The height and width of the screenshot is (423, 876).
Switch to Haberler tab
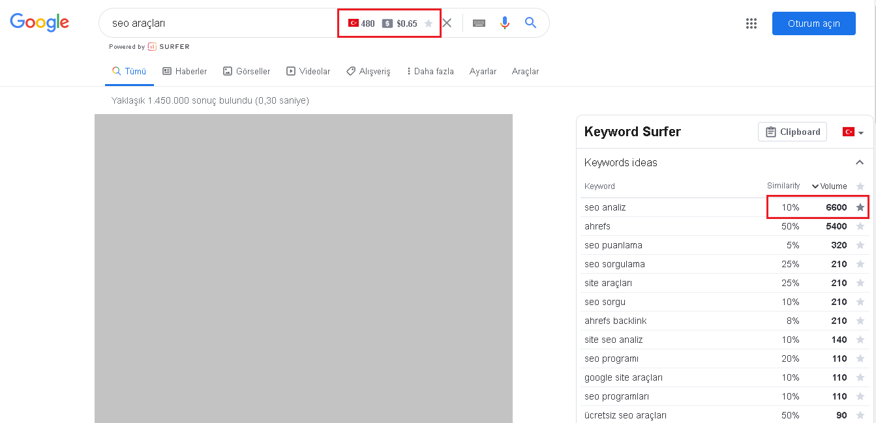point(185,71)
